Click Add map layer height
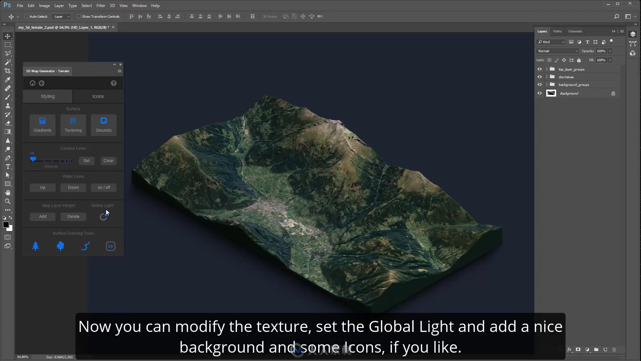The image size is (641, 361). (42, 217)
